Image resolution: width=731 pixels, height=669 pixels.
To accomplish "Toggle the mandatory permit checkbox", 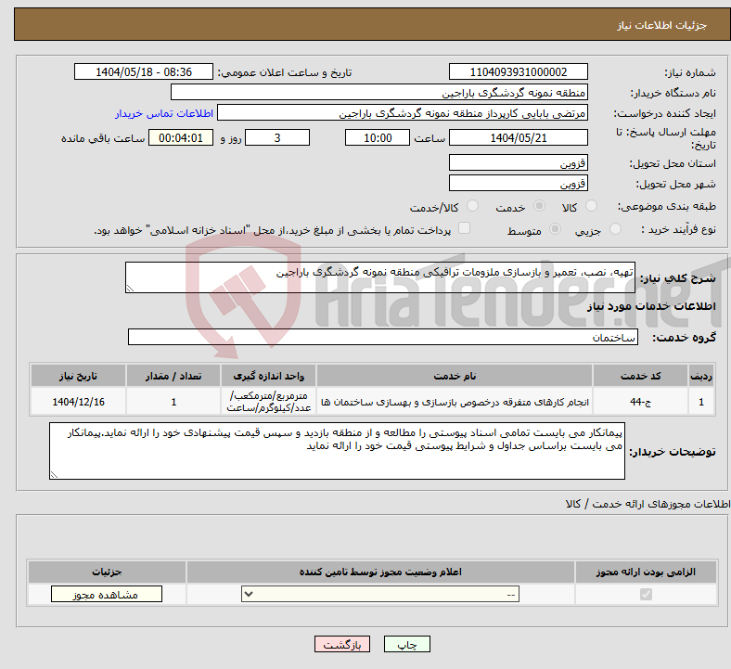I will [x=646, y=595].
